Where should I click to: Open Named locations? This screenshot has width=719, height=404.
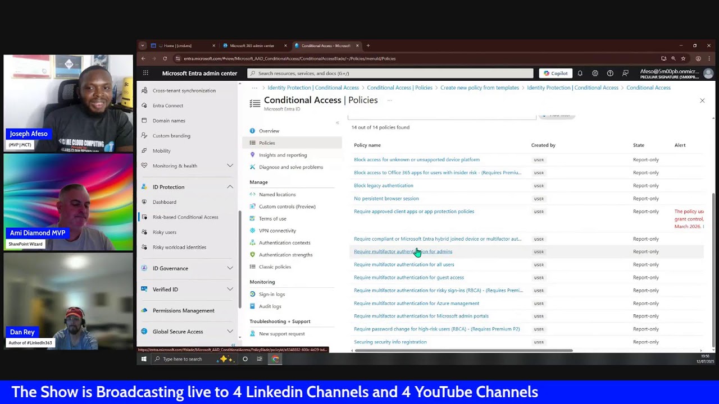pos(277,195)
